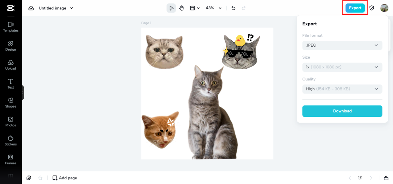
Task: Click the CapCut logo icon
Action: 11,8
